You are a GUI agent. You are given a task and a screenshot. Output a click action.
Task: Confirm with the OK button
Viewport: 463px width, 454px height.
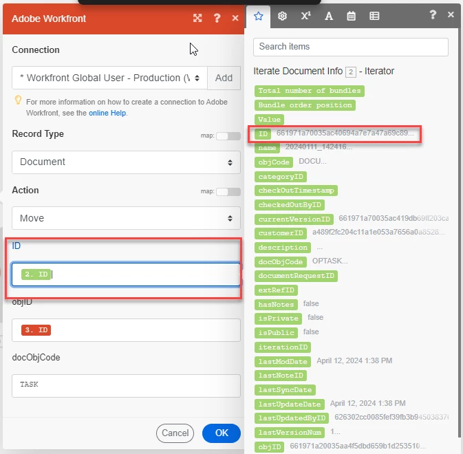[x=222, y=433]
